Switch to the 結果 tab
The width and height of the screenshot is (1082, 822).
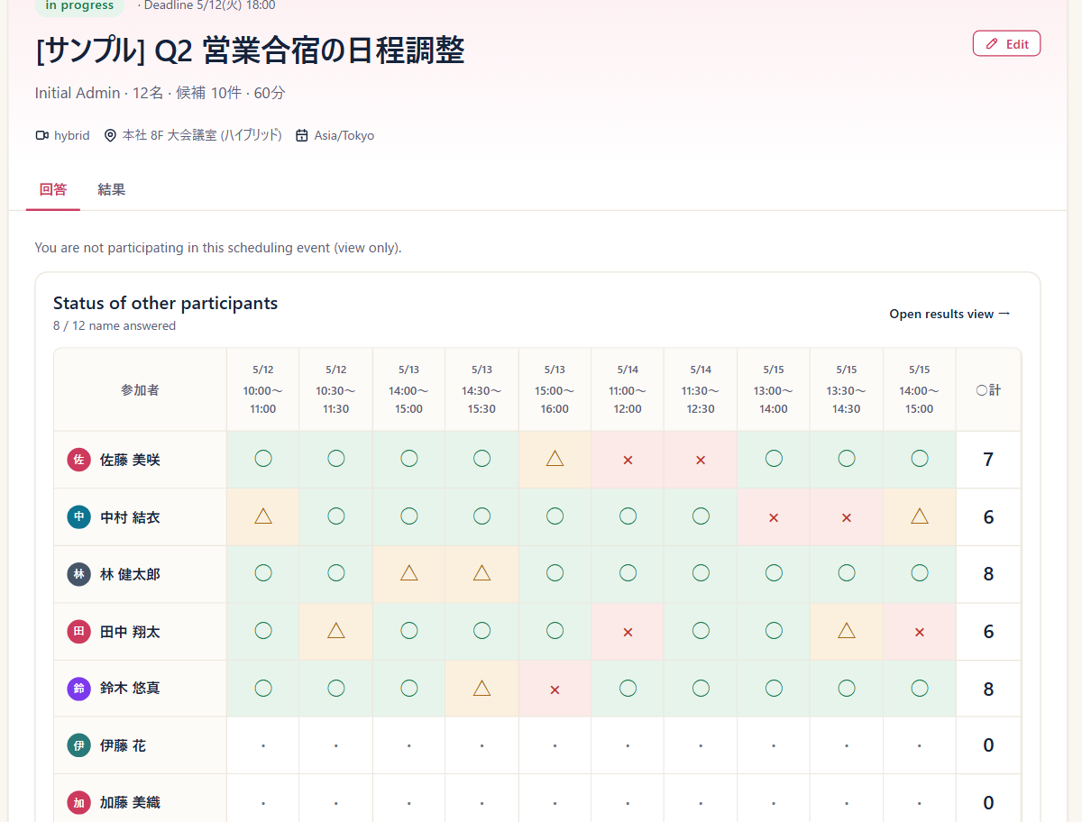[x=112, y=189]
